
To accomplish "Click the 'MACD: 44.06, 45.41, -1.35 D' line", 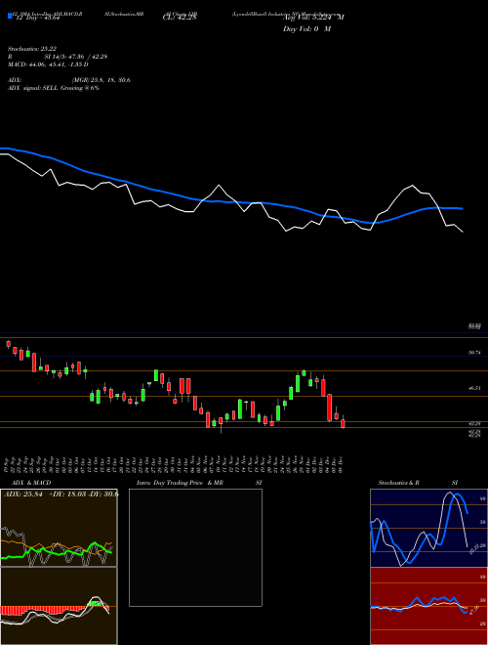I will [x=48, y=64].
